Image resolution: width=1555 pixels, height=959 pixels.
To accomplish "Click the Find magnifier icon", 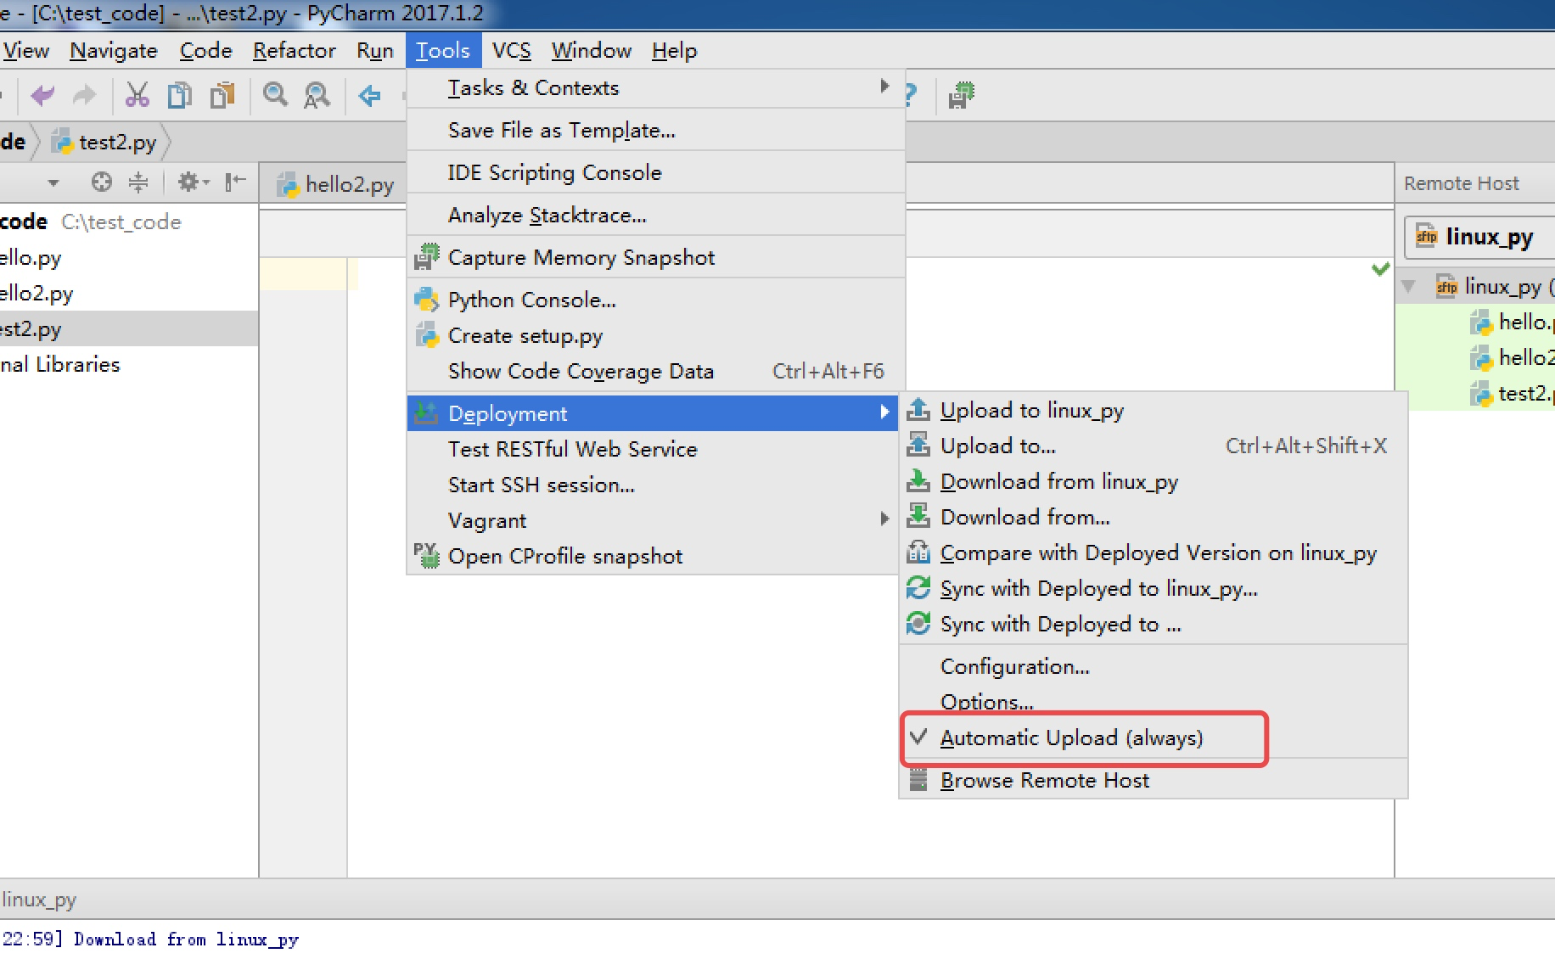I will (x=275, y=95).
